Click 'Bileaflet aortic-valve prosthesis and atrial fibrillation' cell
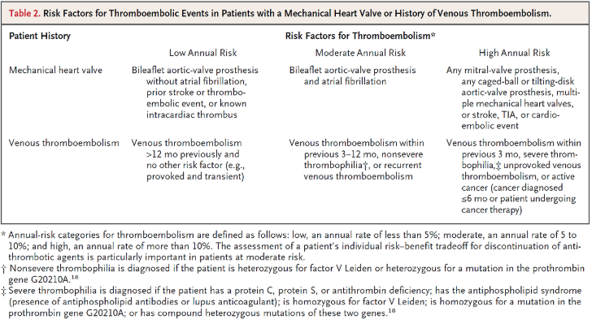Screen dimensions: 592x324 pos(353,76)
